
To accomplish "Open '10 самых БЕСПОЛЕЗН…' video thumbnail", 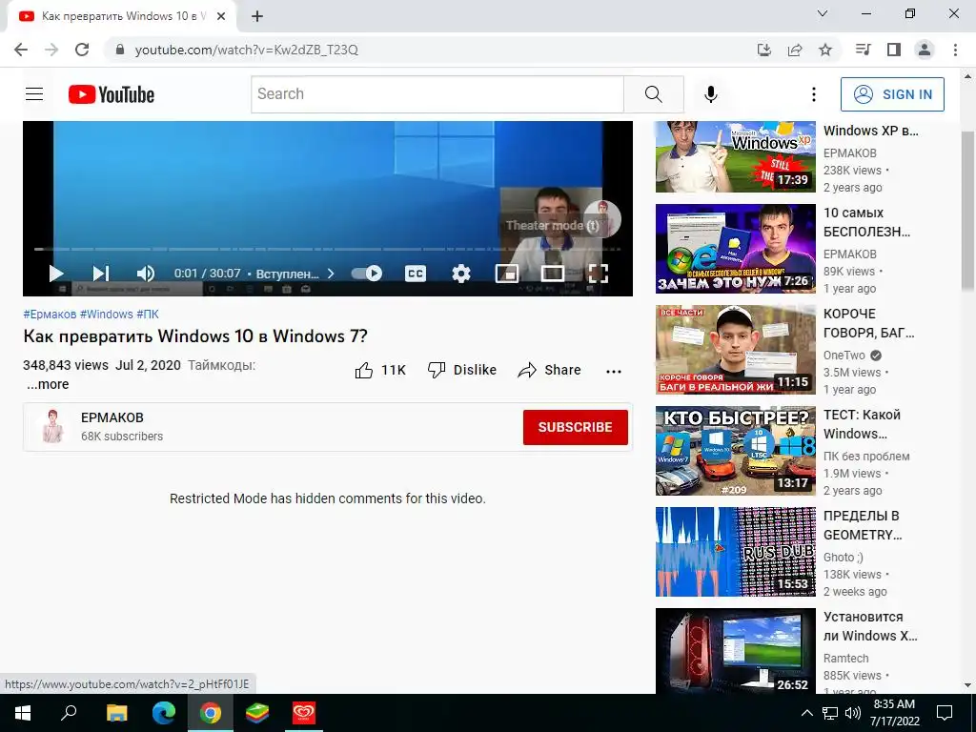I will pyautogui.click(x=735, y=249).
